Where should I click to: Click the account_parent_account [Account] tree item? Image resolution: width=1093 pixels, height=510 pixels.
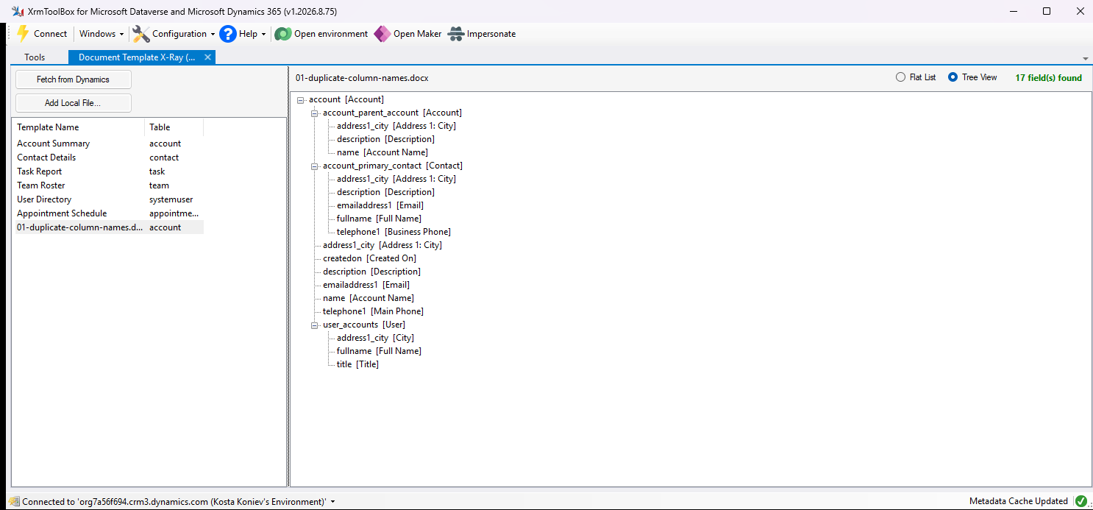pyautogui.click(x=392, y=113)
